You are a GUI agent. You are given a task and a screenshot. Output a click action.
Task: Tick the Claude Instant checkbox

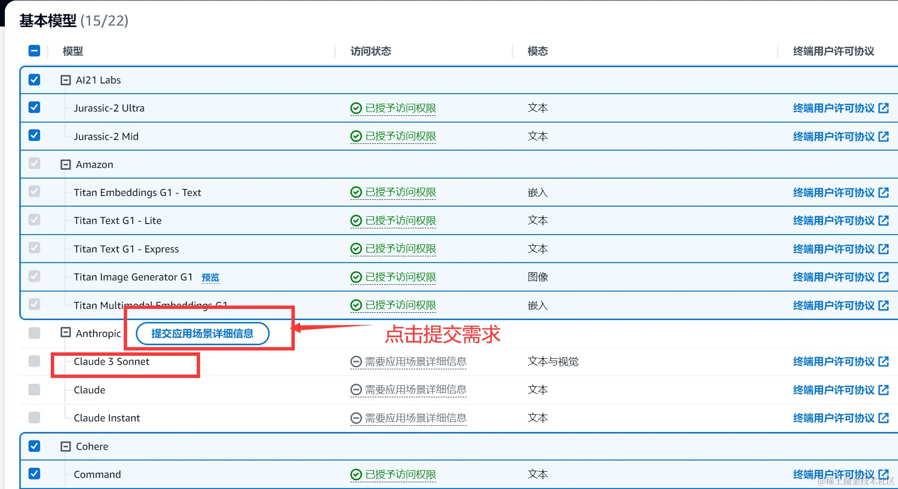click(x=34, y=417)
